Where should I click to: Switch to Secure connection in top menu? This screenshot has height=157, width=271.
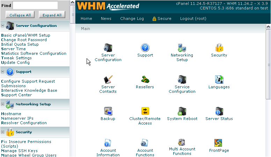click(162, 18)
